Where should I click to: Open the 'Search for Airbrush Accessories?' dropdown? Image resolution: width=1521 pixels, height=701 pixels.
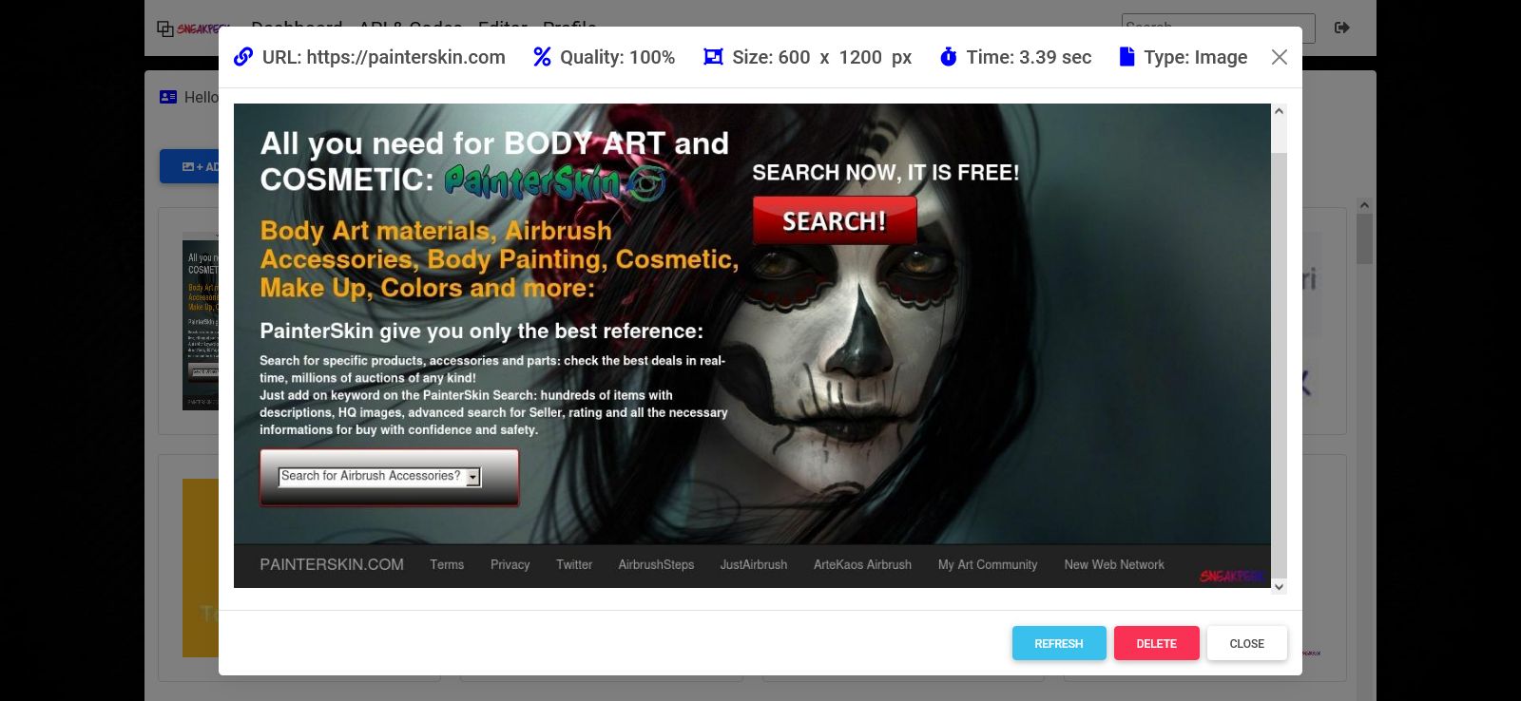click(x=380, y=477)
